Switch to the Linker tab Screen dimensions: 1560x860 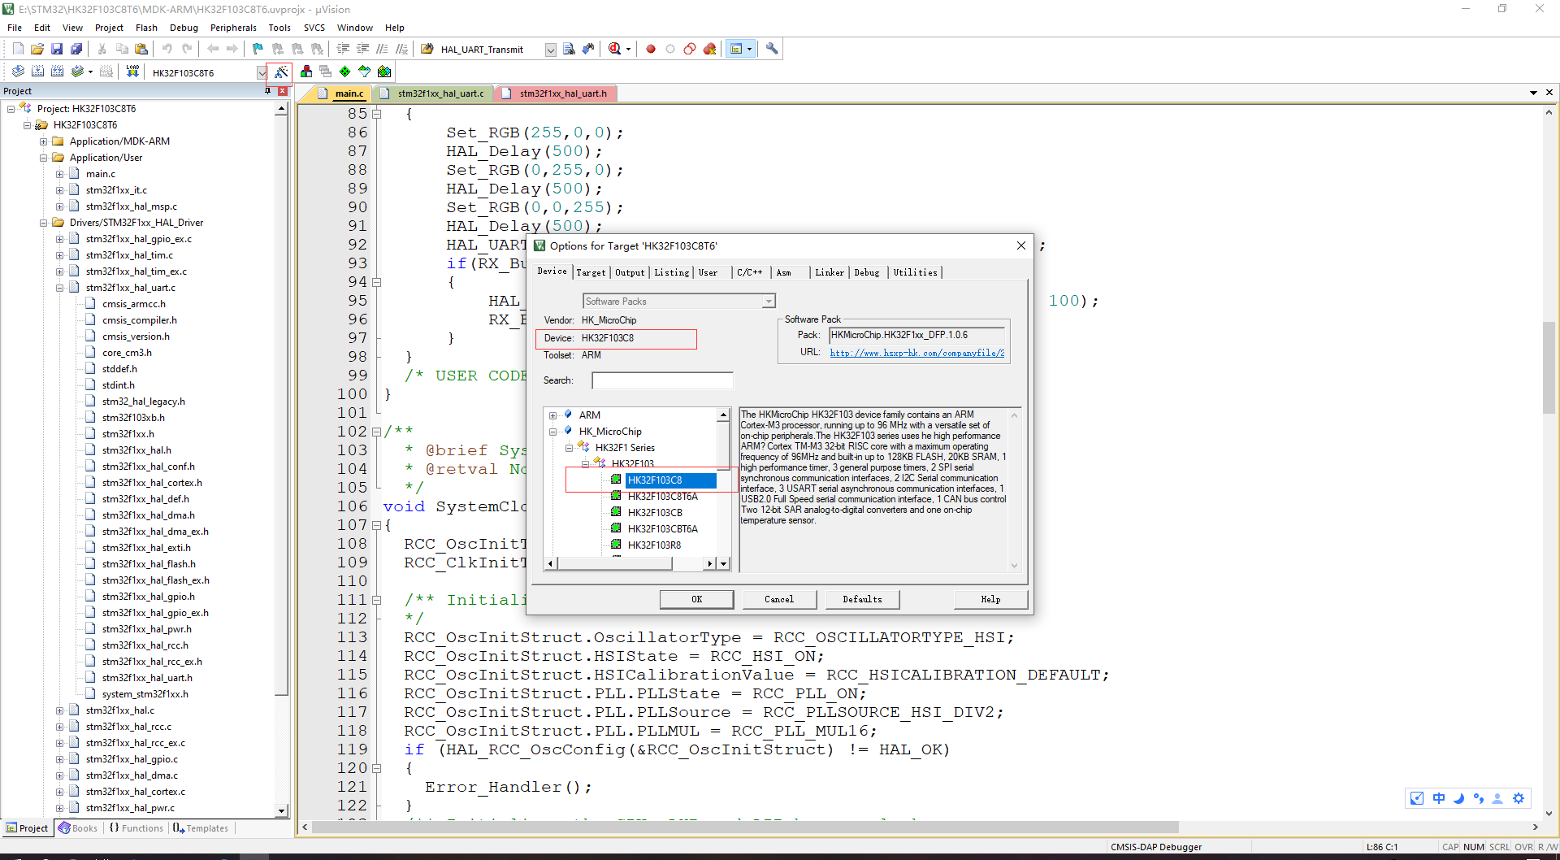click(830, 272)
